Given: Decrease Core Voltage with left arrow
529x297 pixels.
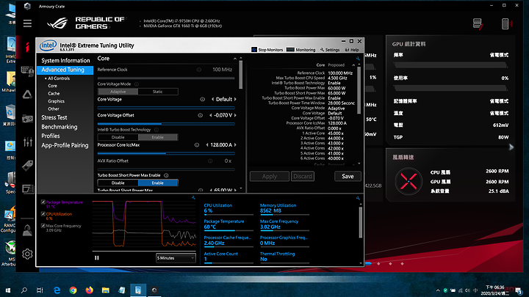Looking at the screenshot, I should (212, 99).
